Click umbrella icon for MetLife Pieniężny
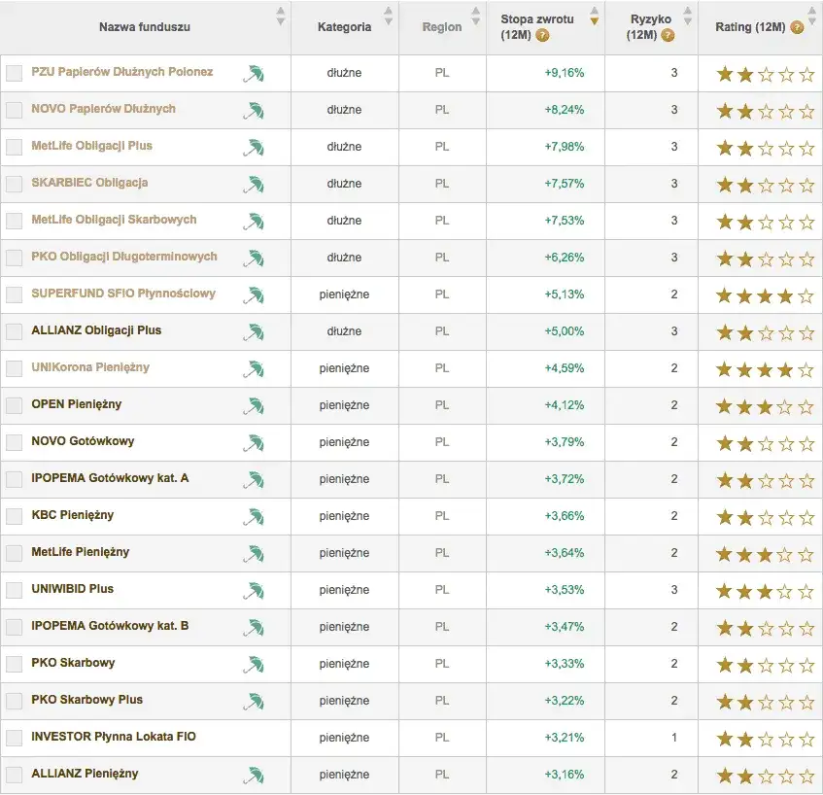 [254, 554]
